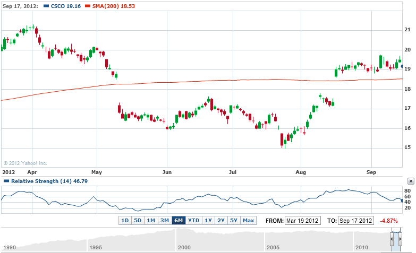This screenshot has width=416, height=253.
Task: Click the 18 price axis label
Action: point(407,89)
